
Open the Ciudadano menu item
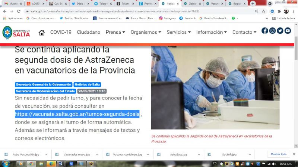pyautogui.click(x=89, y=32)
